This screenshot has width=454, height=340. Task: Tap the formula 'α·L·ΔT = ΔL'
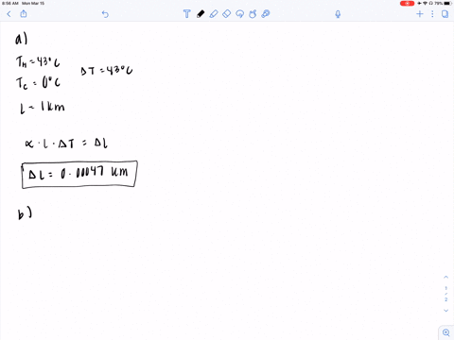pos(66,144)
